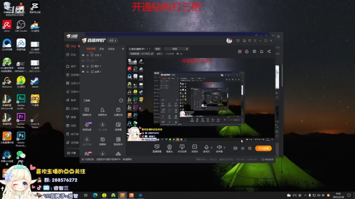Toggle preview eye icon near settings gear

(243, 148)
